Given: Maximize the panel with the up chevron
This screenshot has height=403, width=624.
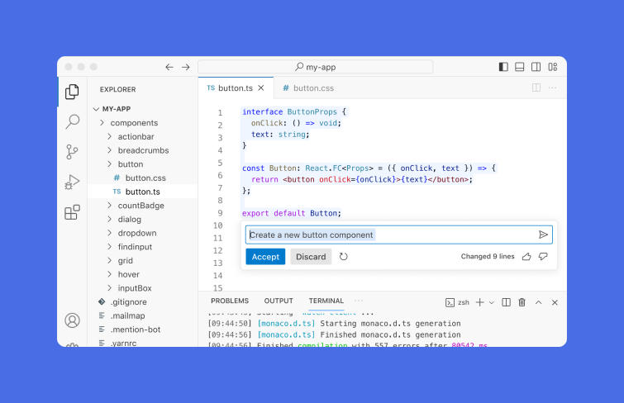Looking at the screenshot, I should 538,302.
